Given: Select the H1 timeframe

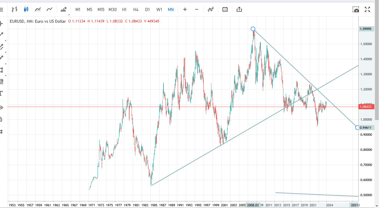Looking at the screenshot, I should click(x=124, y=10).
